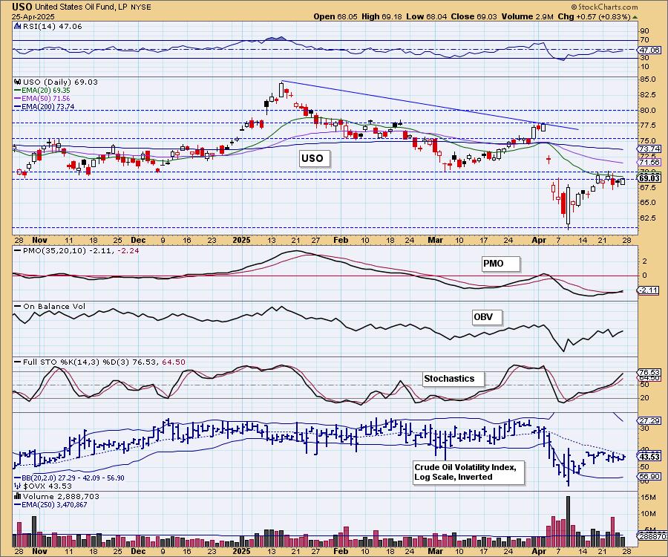Click the 85.0 price axis label
668x557 pixels.
pos(647,79)
